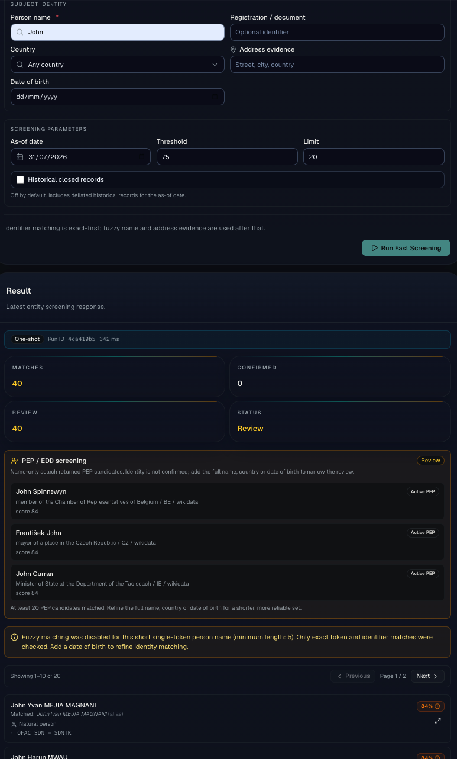Viewport: 457px width, 759px height.
Task: Click the REVIEW value 40
Action: 17,428
